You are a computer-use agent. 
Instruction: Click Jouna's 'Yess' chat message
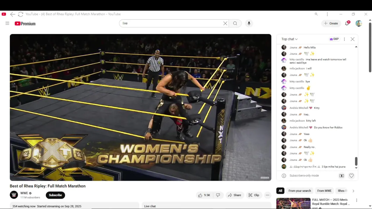(307, 134)
